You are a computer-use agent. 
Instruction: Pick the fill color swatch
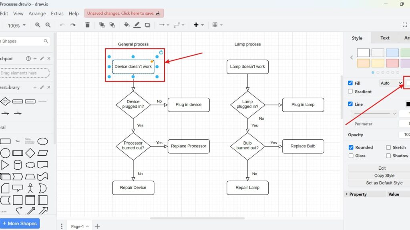[x=408, y=82]
